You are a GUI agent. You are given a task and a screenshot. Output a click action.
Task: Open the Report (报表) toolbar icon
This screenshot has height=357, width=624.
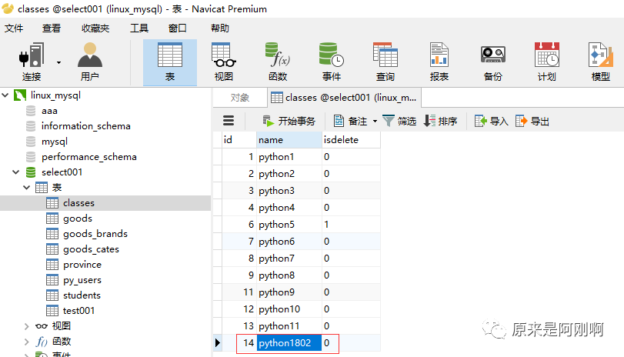pos(439,62)
